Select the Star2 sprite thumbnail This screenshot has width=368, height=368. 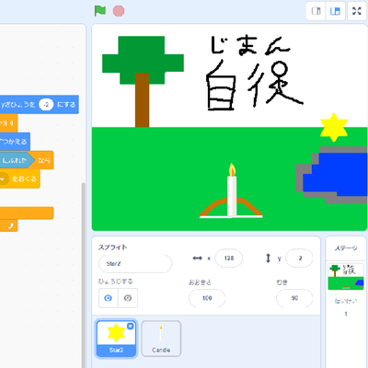point(116,339)
